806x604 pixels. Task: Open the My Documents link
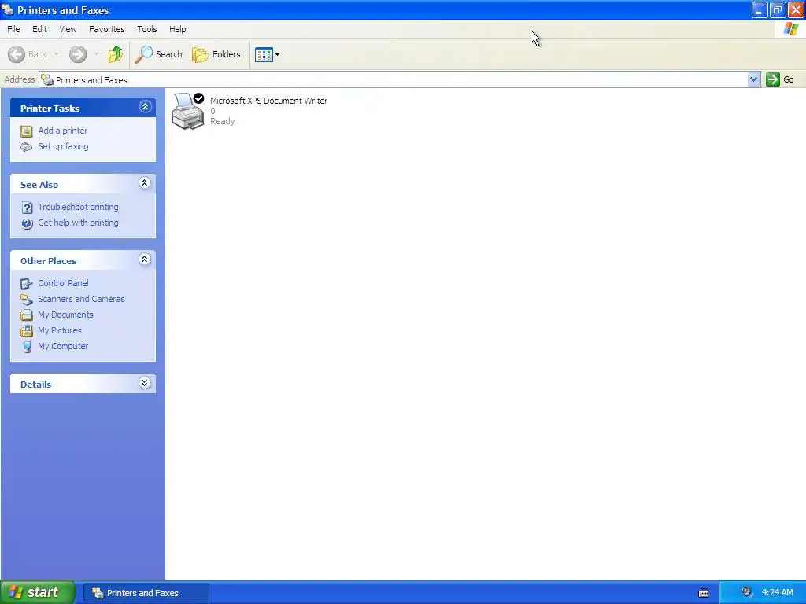[65, 315]
